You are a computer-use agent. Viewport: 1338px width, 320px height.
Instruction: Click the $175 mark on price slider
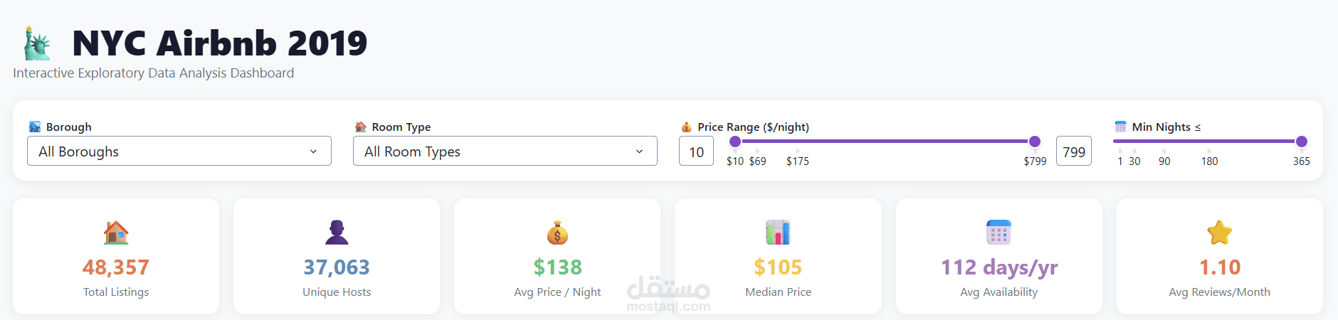click(797, 161)
